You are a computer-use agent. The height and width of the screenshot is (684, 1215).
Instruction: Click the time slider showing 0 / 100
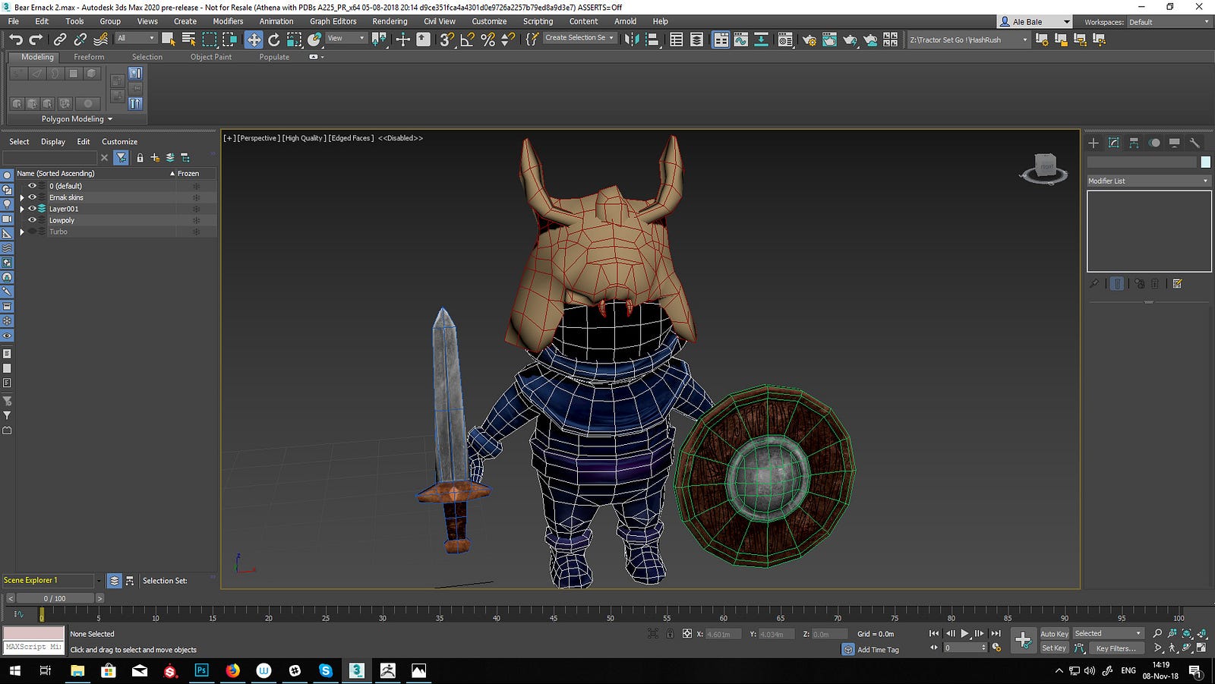55,598
